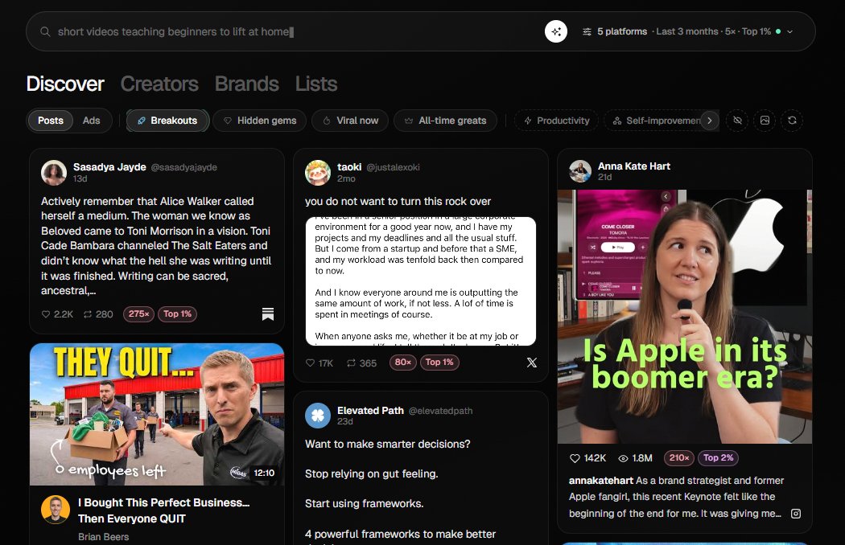The height and width of the screenshot is (545, 845).
Task: Click the heart icon showing 17K
Action: click(310, 363)
